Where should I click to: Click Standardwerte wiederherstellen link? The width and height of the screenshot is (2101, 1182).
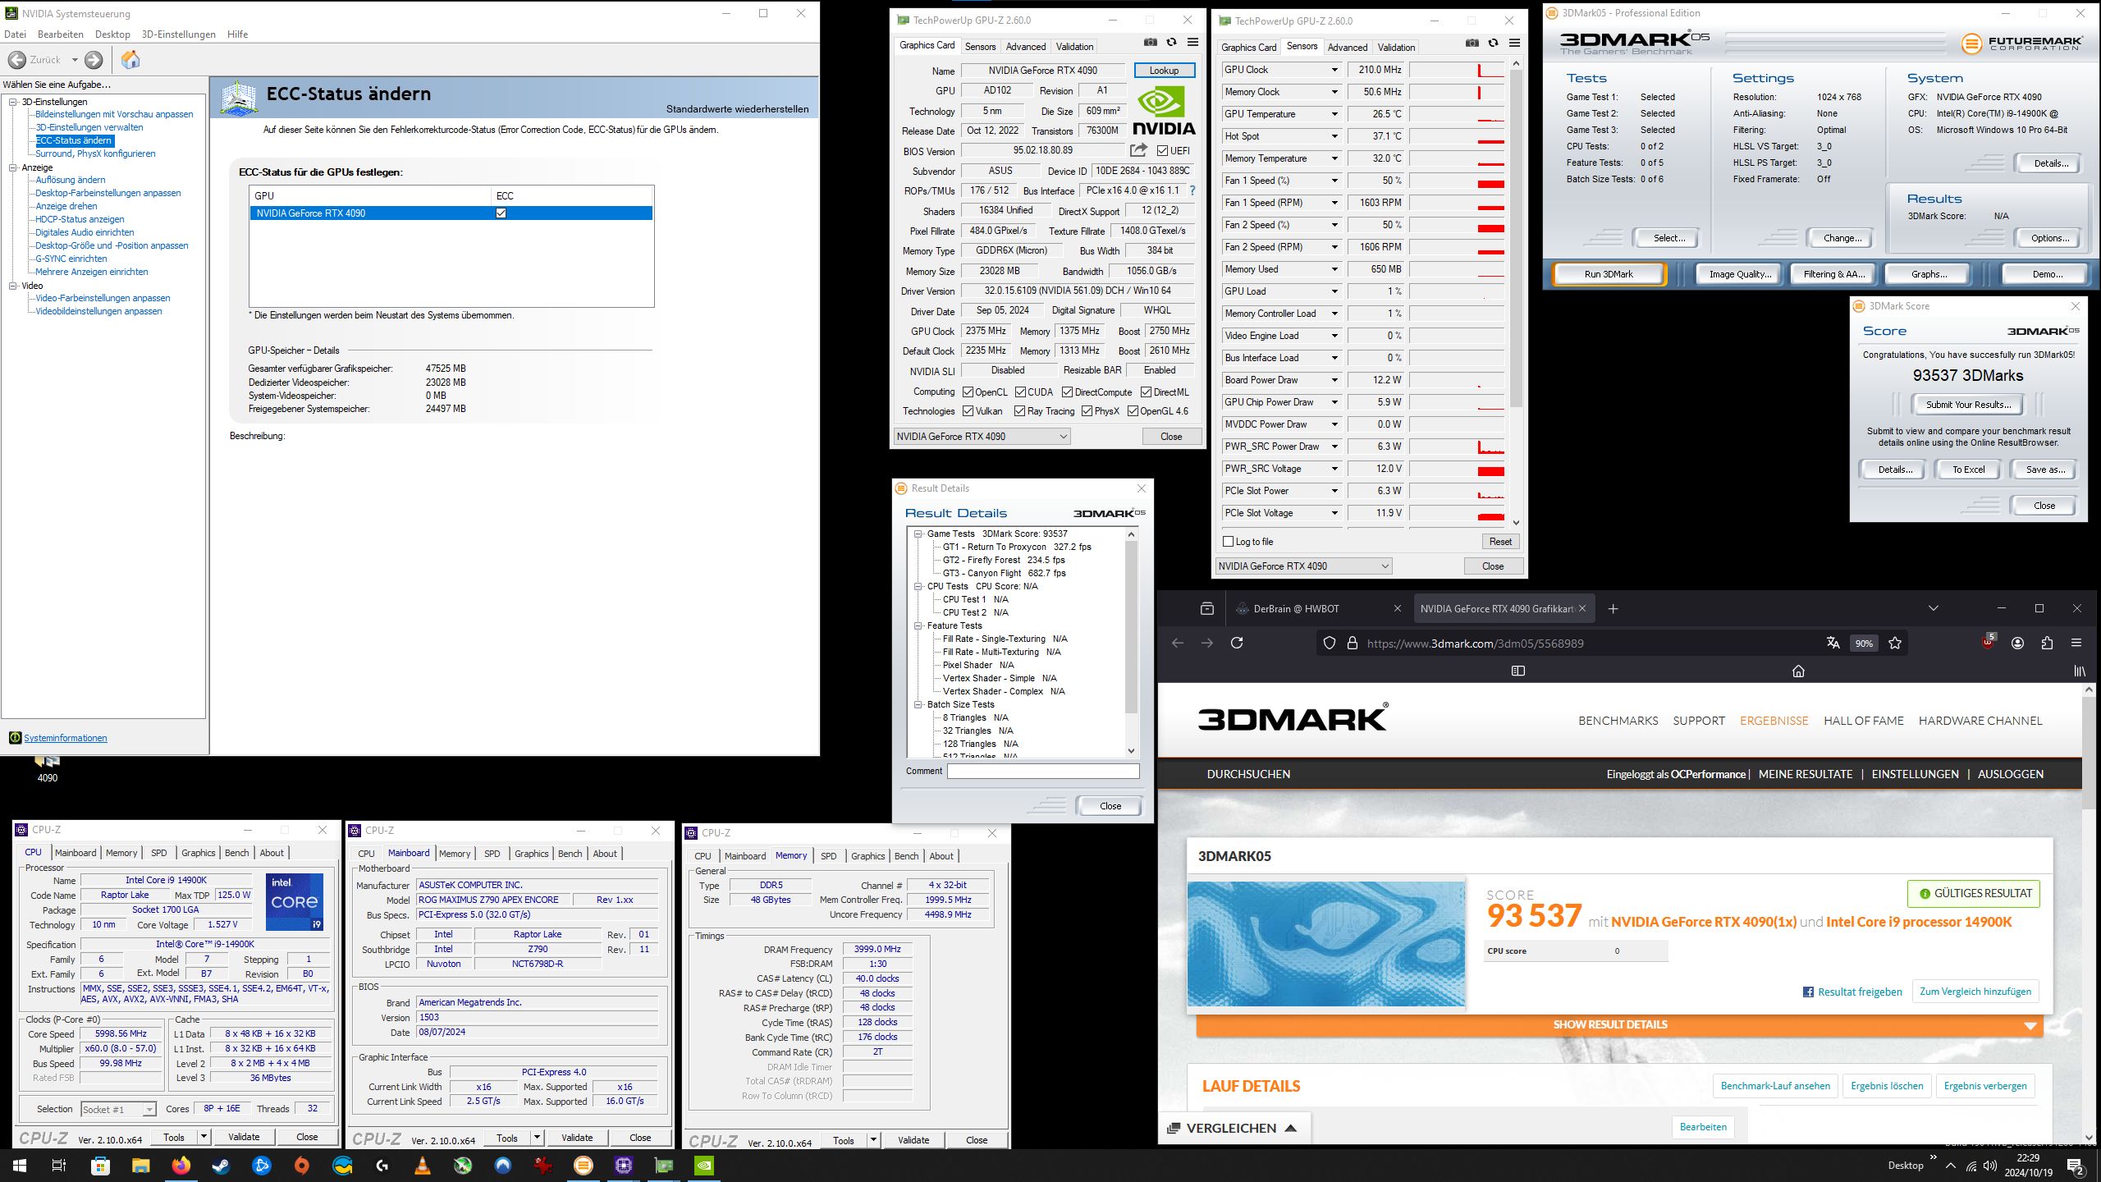[x=737, y=108]
